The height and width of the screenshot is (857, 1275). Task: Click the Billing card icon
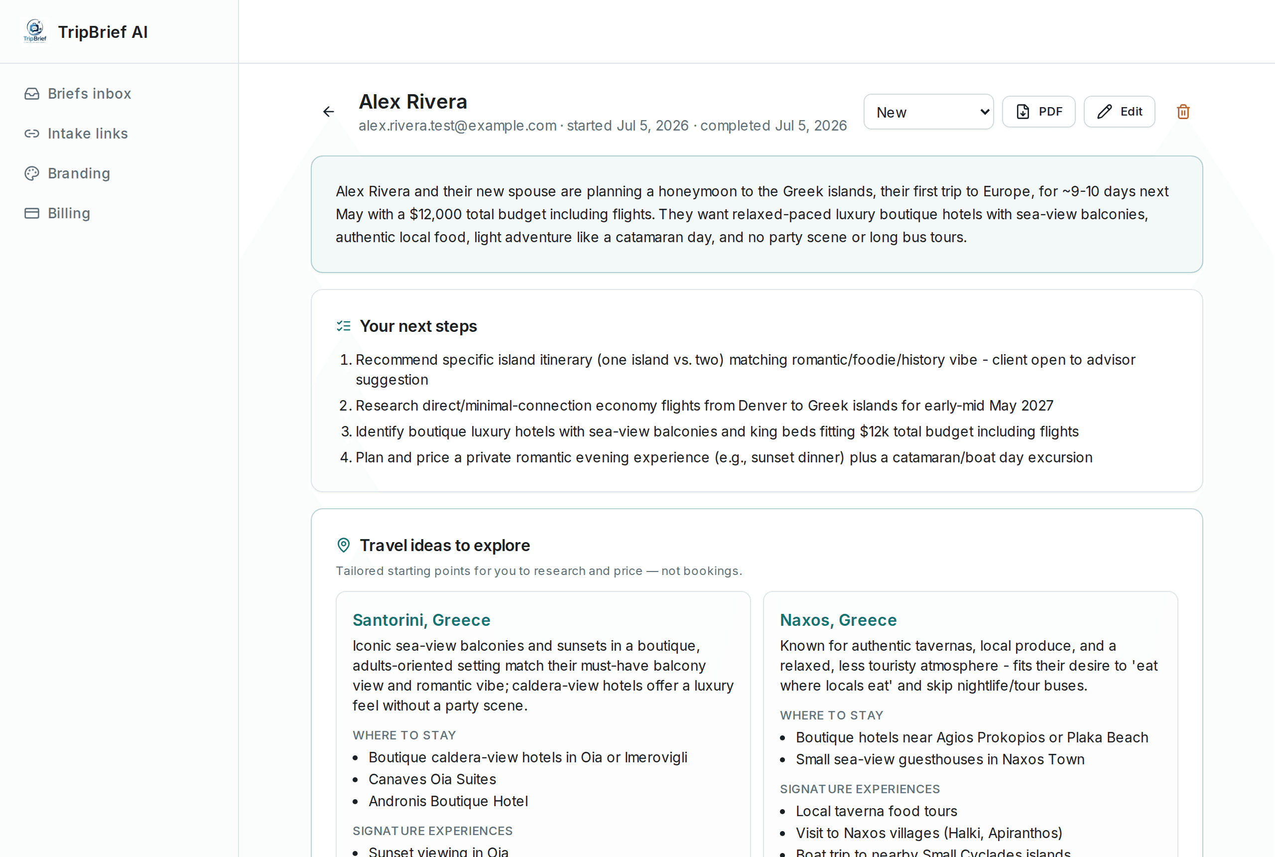point(32,213)
